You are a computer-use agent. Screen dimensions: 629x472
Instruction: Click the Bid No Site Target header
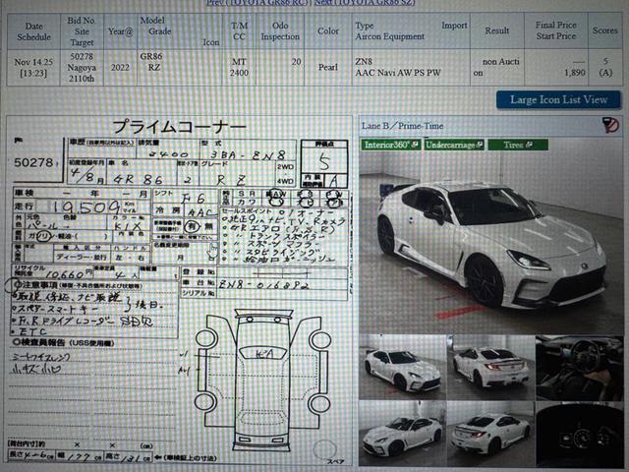click(x=82, y=31)
